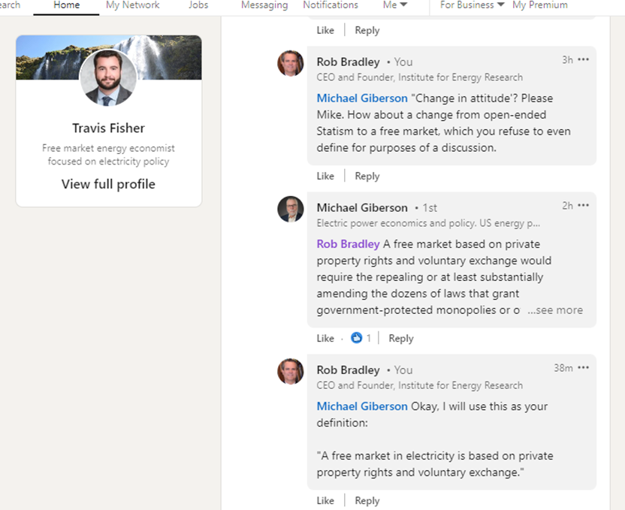625x510 pixels.
Task: Click Michael Giberson's profile photo
Action: coord(291,209)
